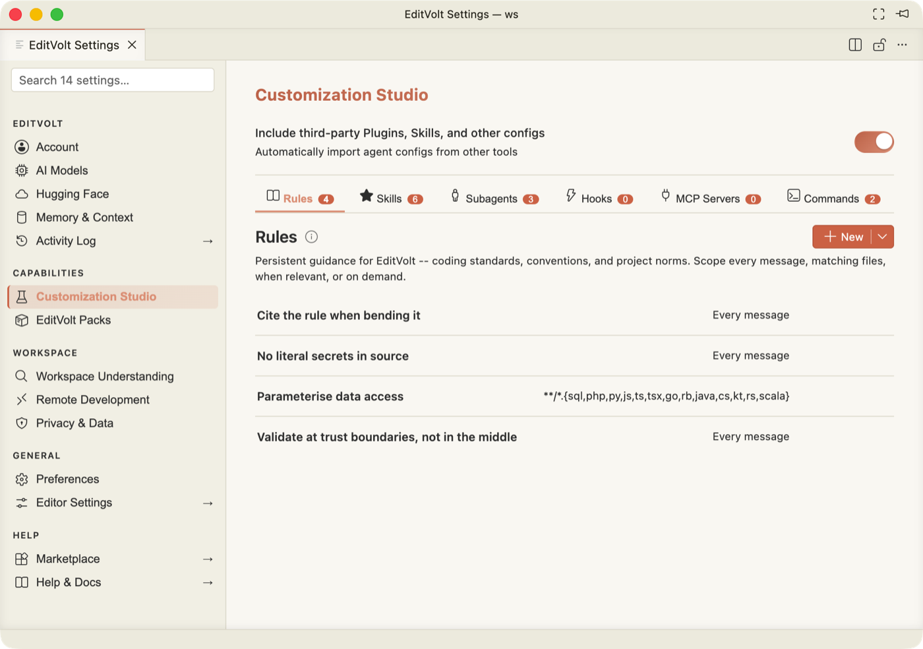Viewport: 923px width, 649px height.
Task: Click 'Every message' scope of Cite the rule
Action: [x=751, y=315]
